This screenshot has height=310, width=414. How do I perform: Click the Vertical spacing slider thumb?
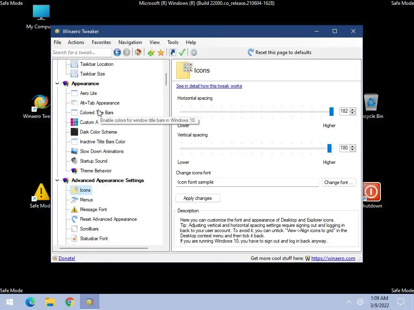pos(329,148)
